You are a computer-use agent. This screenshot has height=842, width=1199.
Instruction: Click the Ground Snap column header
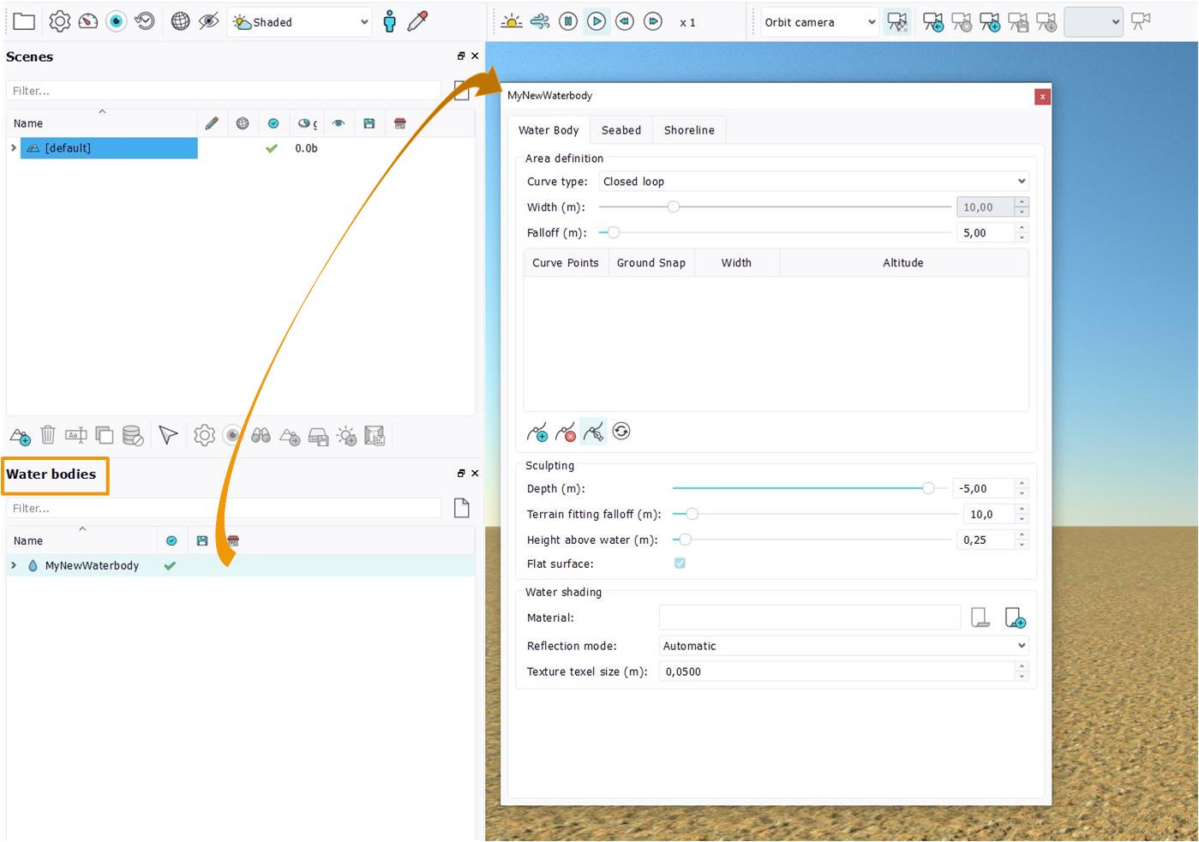(x=650, y=263)
